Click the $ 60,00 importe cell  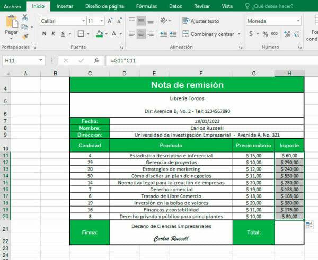coord(289,156)
